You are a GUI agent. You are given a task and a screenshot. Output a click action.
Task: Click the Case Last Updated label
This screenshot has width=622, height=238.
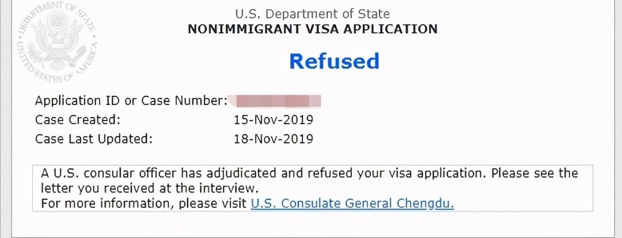(94, 138)
